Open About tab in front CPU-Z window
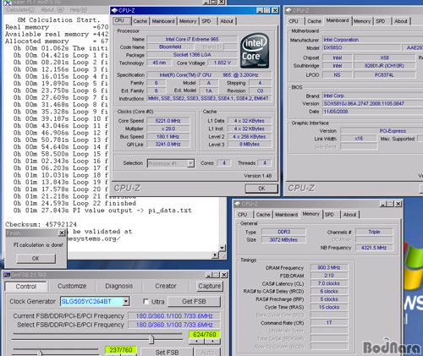This screenshot has height=356, width=423. (x=227, y=21)
